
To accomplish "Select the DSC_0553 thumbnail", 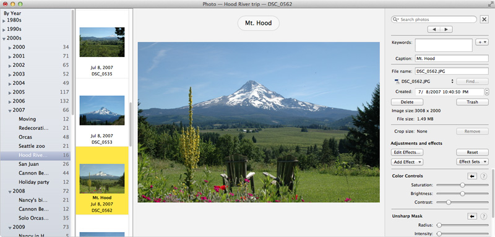I will (102, 110).
